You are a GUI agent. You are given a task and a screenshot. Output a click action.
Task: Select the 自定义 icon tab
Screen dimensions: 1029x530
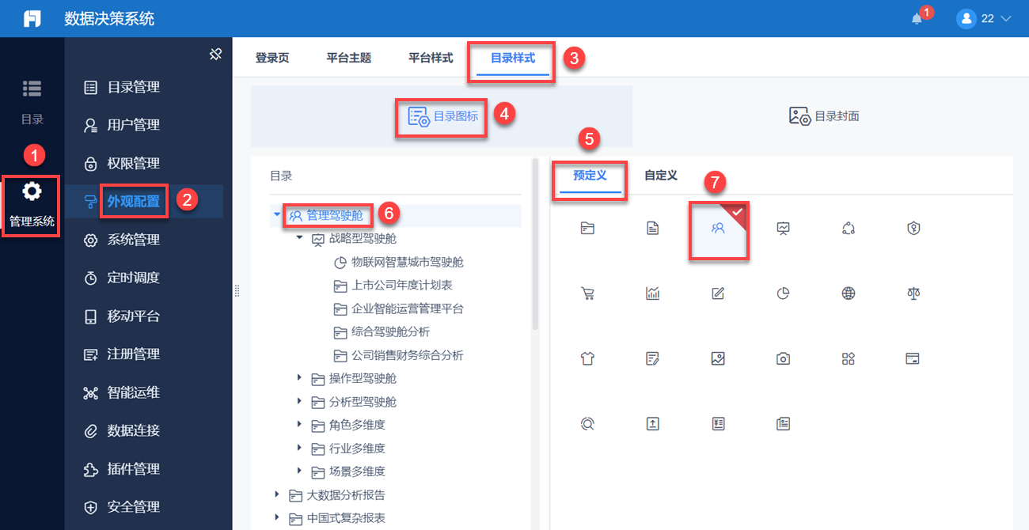(661, 176)
